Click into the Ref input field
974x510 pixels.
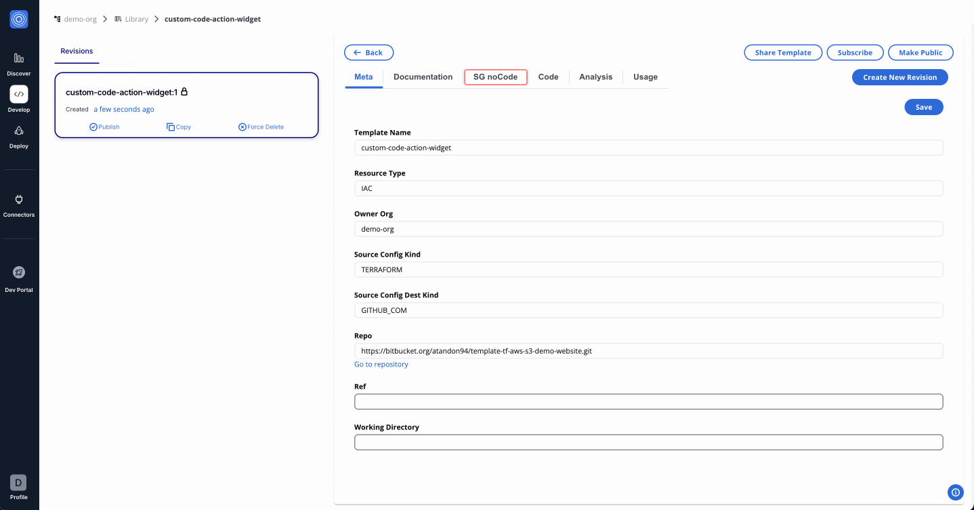648,402
